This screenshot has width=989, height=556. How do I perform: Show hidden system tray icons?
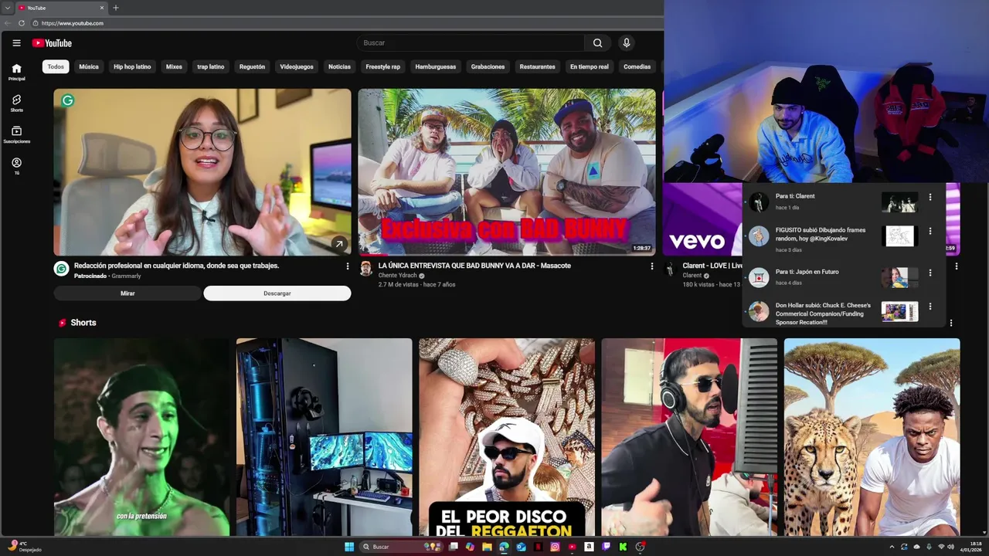pos(892,547)
